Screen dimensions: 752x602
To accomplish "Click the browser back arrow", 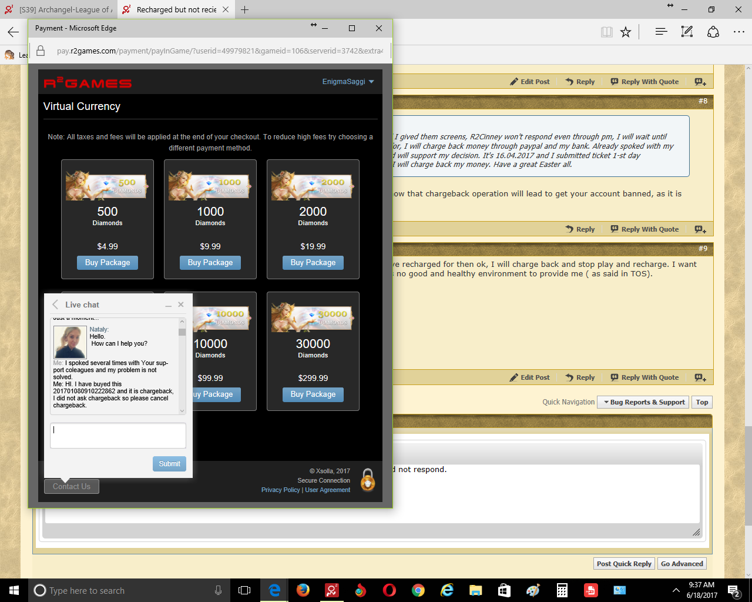I will pos(14,32).
